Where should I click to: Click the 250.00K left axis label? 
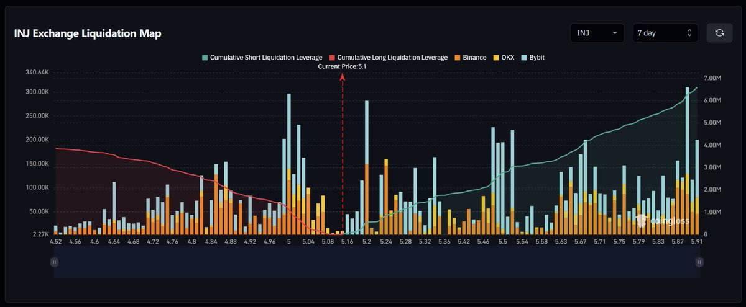37,116
